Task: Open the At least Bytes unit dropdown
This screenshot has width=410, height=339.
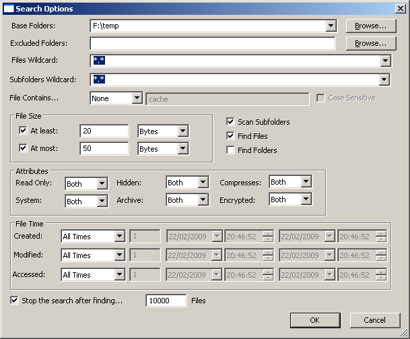Action: coord(182,131)
